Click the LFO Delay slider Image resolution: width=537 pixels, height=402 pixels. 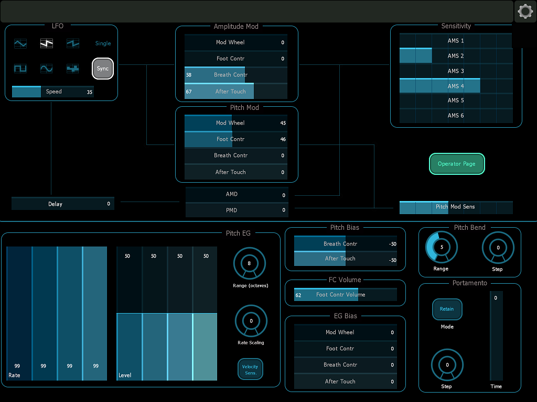(62, 203)
